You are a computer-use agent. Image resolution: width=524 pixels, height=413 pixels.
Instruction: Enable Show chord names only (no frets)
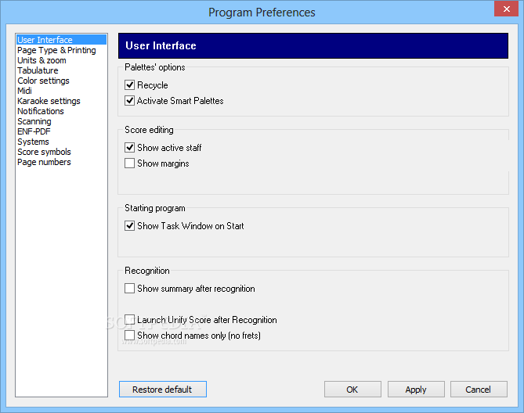point(130,336)
